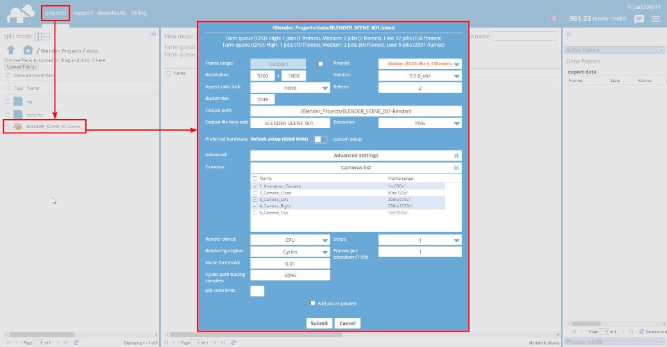Click the cloud logo in header
This screenshot has width=667, height=347.
point(21,14)
